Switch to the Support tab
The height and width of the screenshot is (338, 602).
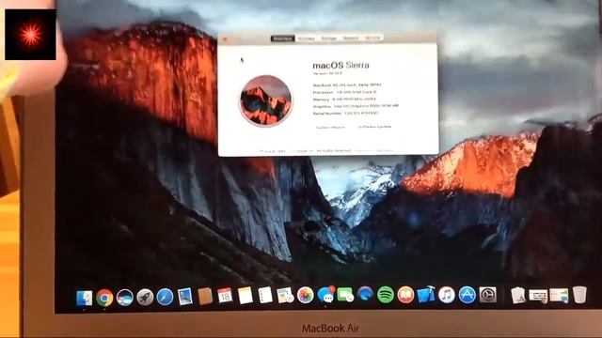click(x=351, y=38)
